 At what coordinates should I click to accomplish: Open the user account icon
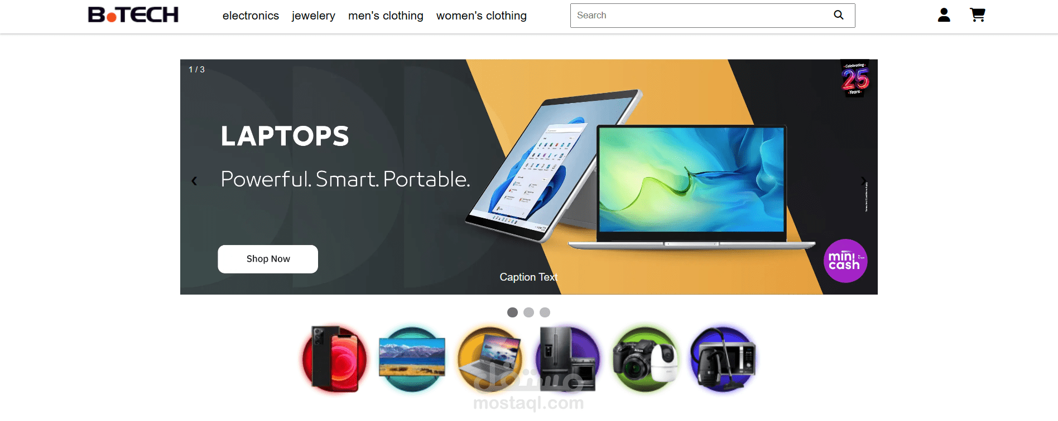coord(944,15)
